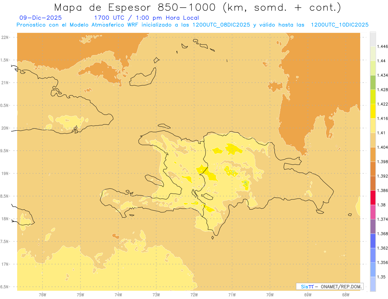Click the '69W' longitude axis label
The image size is (388, 299).
coord(308,295)
